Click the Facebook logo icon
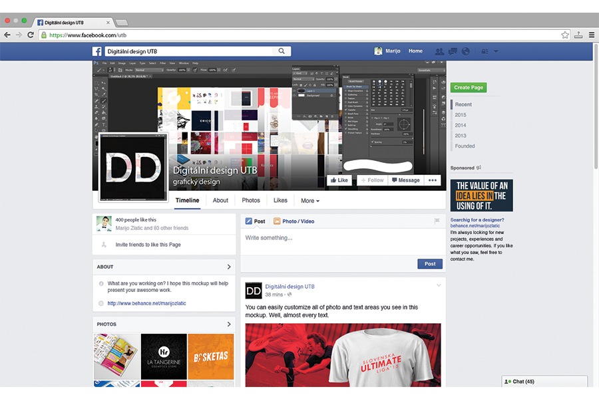599x399 pixels. point(97,51)
